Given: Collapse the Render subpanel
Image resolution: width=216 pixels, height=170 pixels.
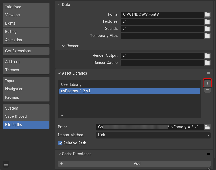Looking at the screenshot, I should [x=64, y=46].
